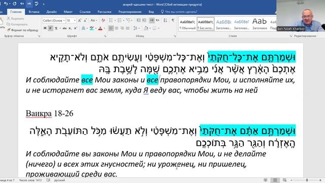Switch to read mode view icon

266,180
